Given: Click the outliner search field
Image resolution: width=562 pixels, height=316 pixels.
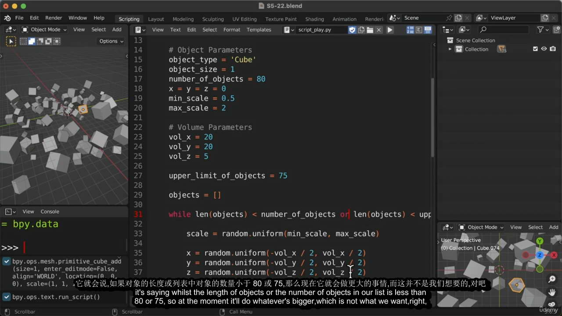Looking at the screenshot, I should (503, 30).
